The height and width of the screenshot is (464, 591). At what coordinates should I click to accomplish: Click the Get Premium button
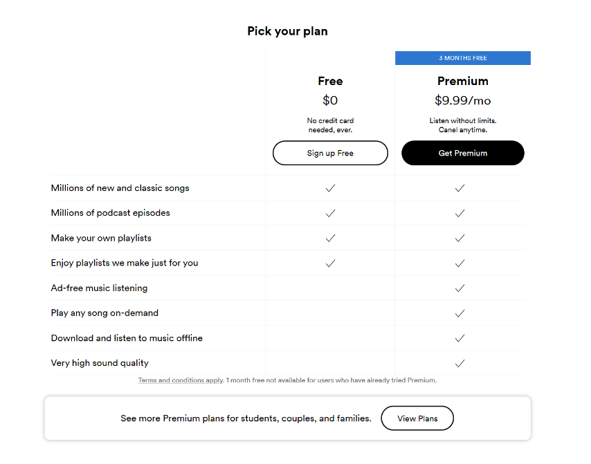coord(462,153)
